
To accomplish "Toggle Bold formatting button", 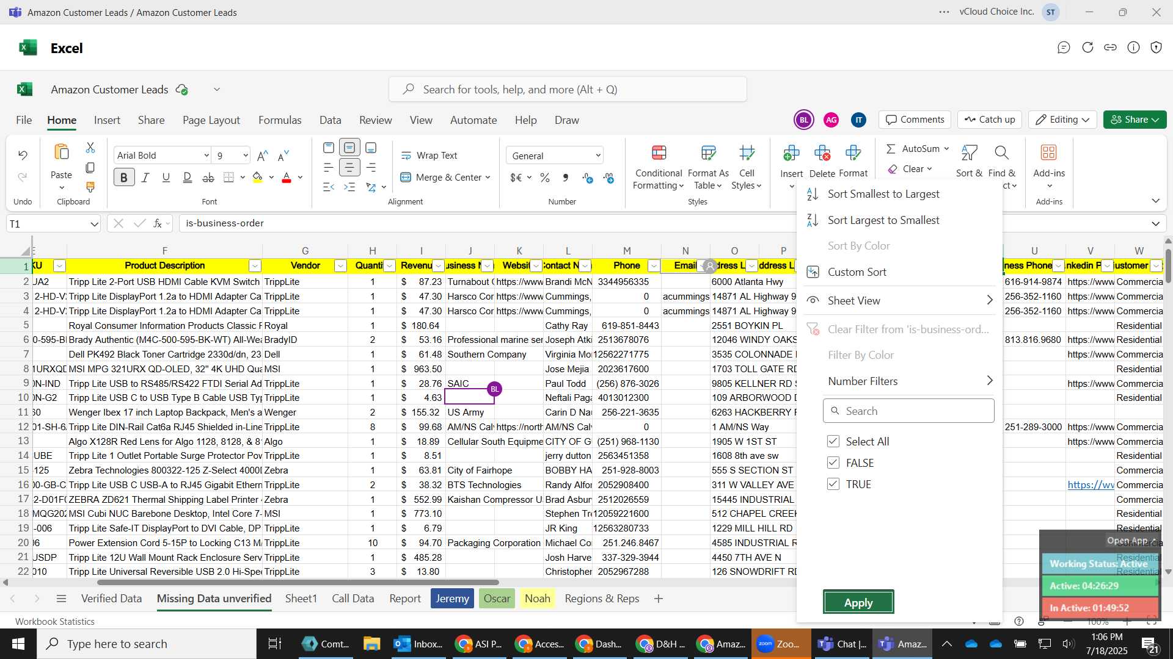I will point(124,178).
